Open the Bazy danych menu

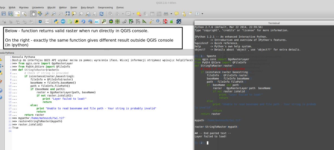[x=87, y=8]
